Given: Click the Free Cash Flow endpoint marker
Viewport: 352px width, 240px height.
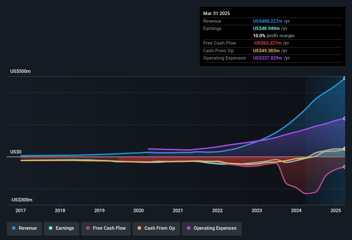Looking at the screenshot, I should click(345, 167).
